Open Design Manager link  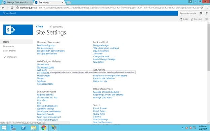tap(101, 45)
